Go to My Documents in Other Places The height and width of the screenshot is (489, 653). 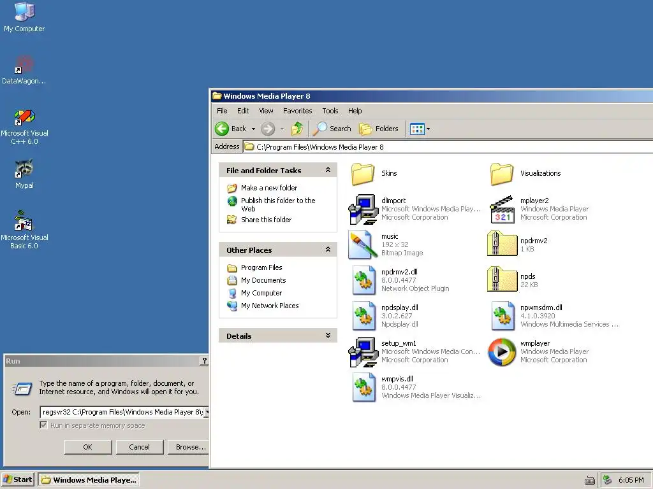pos(263,280)
